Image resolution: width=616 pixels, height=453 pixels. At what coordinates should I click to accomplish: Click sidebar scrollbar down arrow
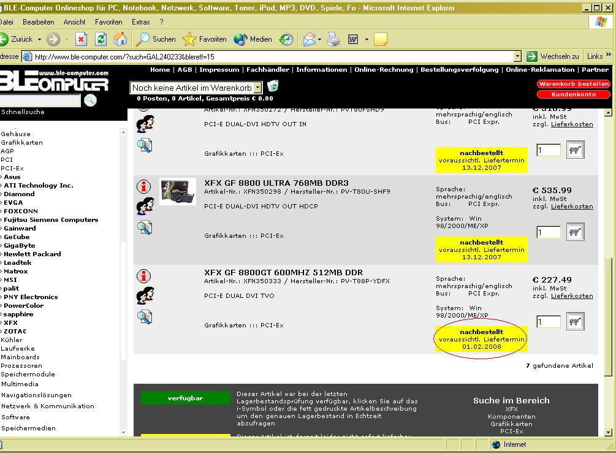coord(123,432)
